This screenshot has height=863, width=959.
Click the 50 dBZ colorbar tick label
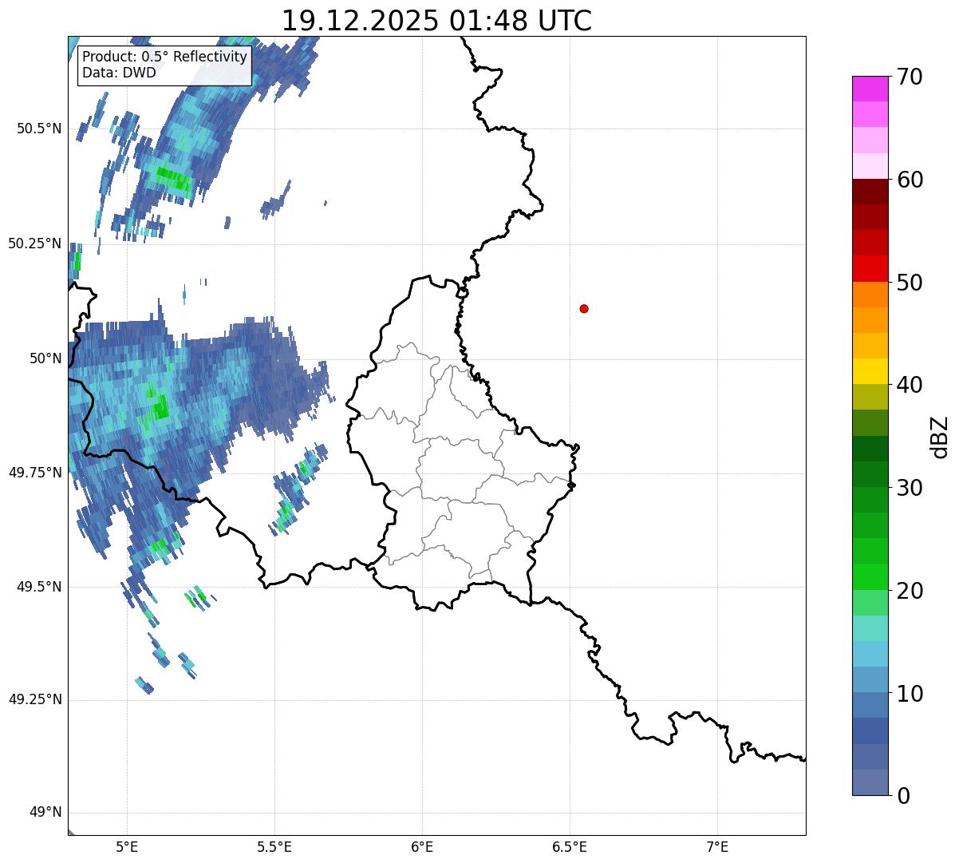coord(910,283)
